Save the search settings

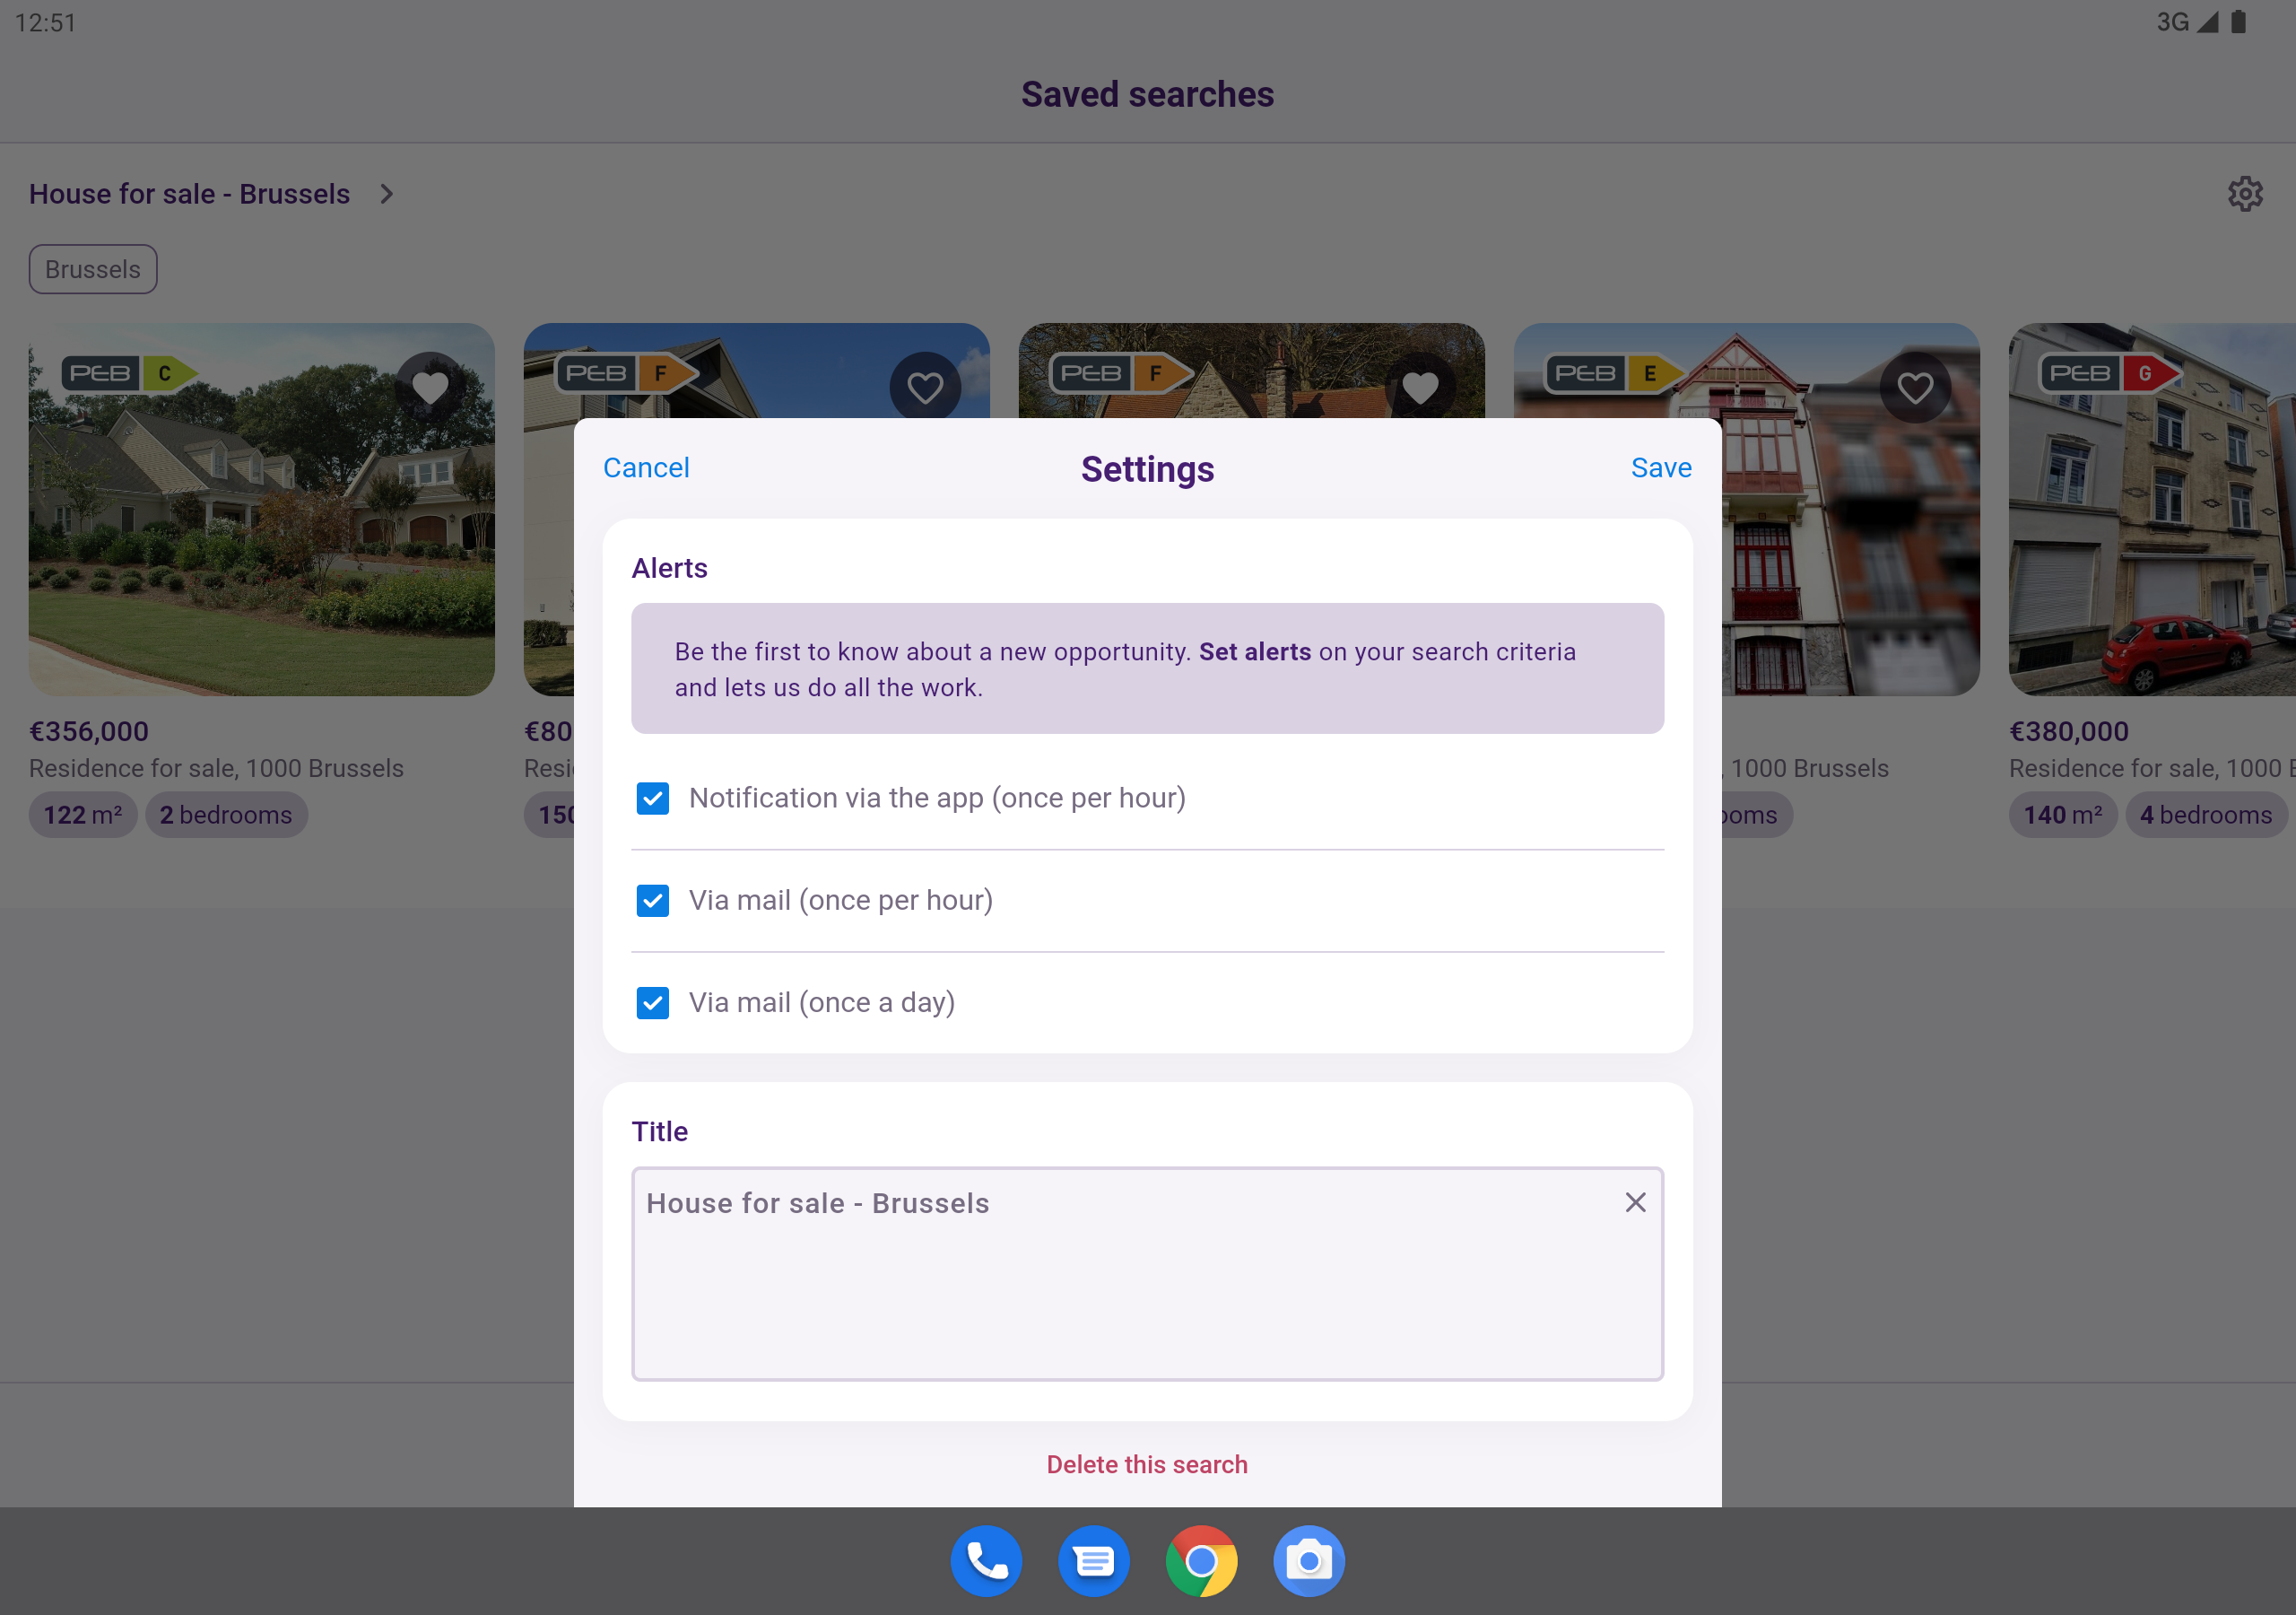coord(1660,467)
